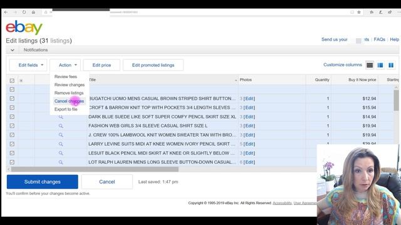Click the plus icon in the header row

(21, 81)
